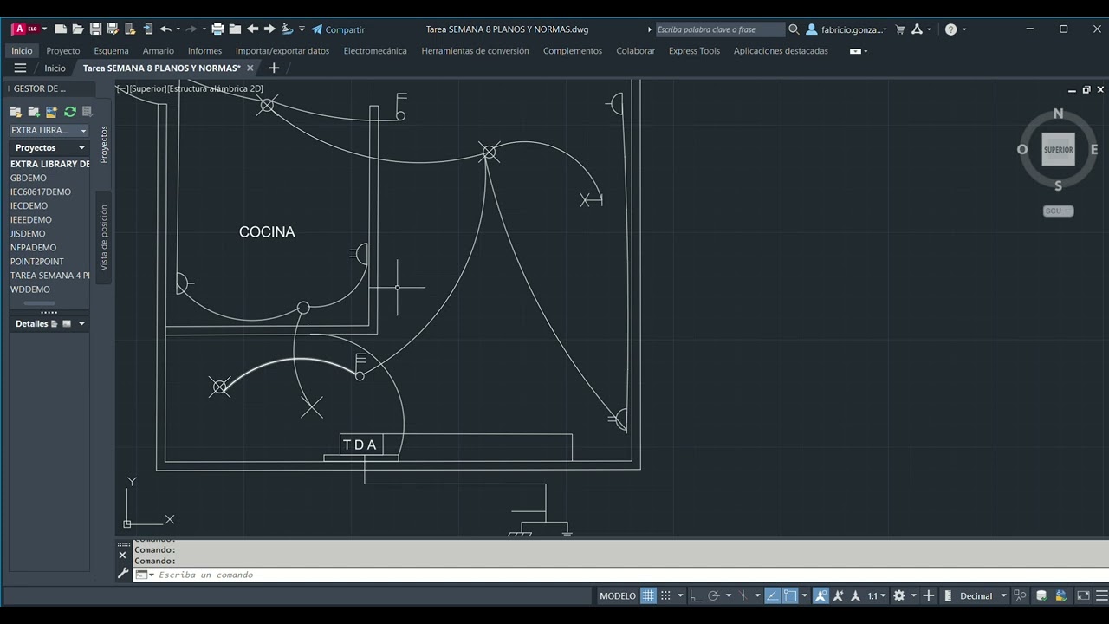Click the Refresh icon in project manager
The image size is (1109, 624).
(70, 112)
